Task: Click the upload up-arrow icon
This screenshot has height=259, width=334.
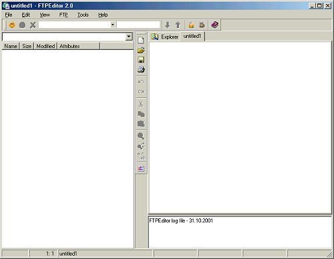Action: 178,25
